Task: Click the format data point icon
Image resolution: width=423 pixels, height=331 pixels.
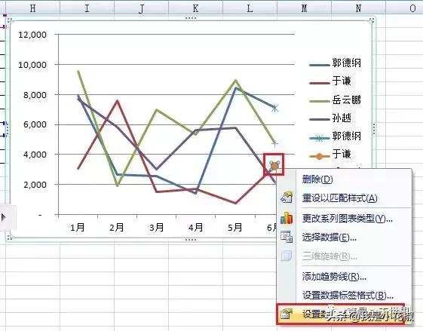Action: 287,314
